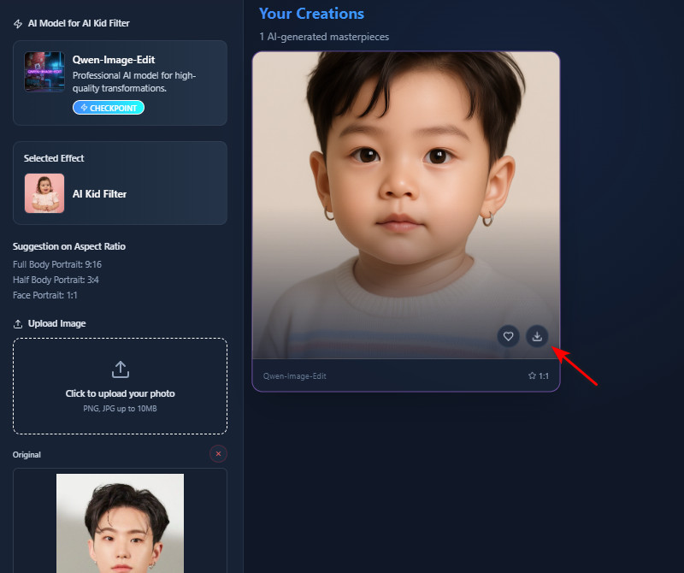Viewport: 684px width, 573px height.
Task: Select the Qwen-Image-Edit model thumbnail
Action: tap(44, 72)
